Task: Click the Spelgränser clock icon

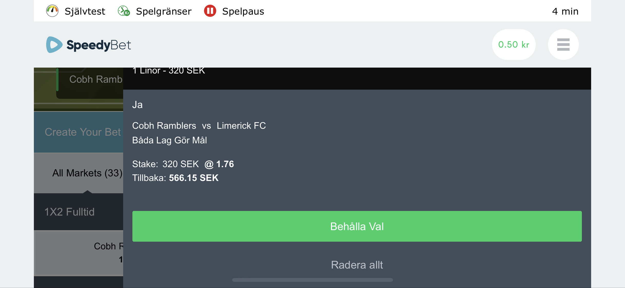Action: (124, 11)
